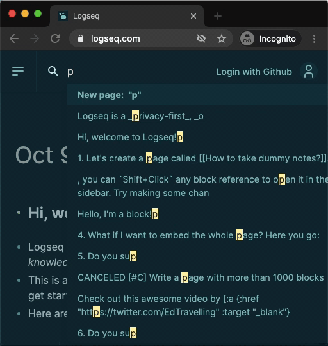
Task: Select the 'Shift+Click any block reference' result
Action: [x=197, y=186]
